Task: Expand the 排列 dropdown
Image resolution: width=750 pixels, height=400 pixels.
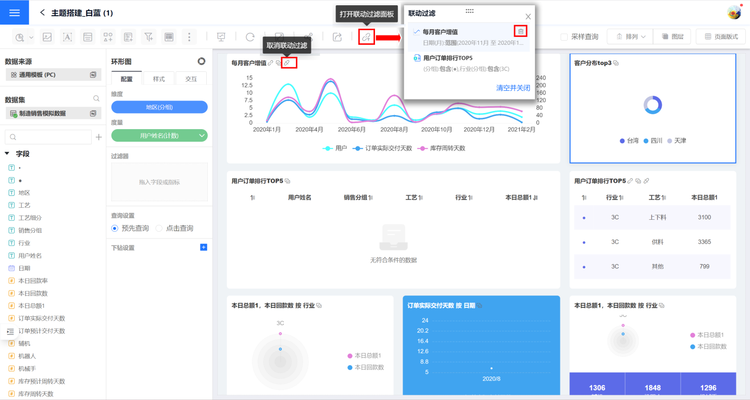Action: pos(630,37)
